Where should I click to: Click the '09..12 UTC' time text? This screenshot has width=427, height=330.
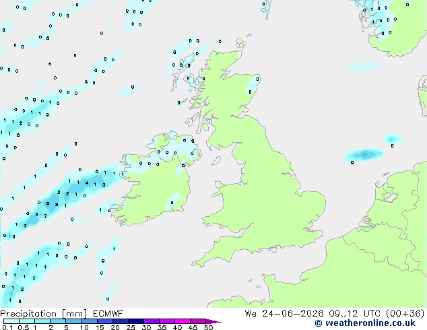coord(354,314)
